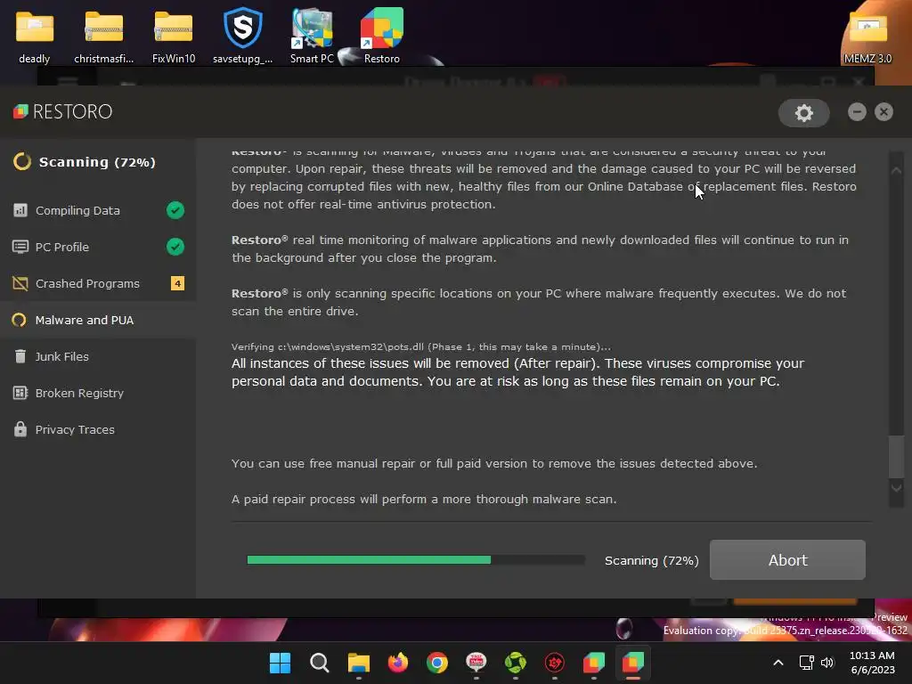Click the PC Profile monitor icon
The image size is (912, 684).
pos(20,247)
